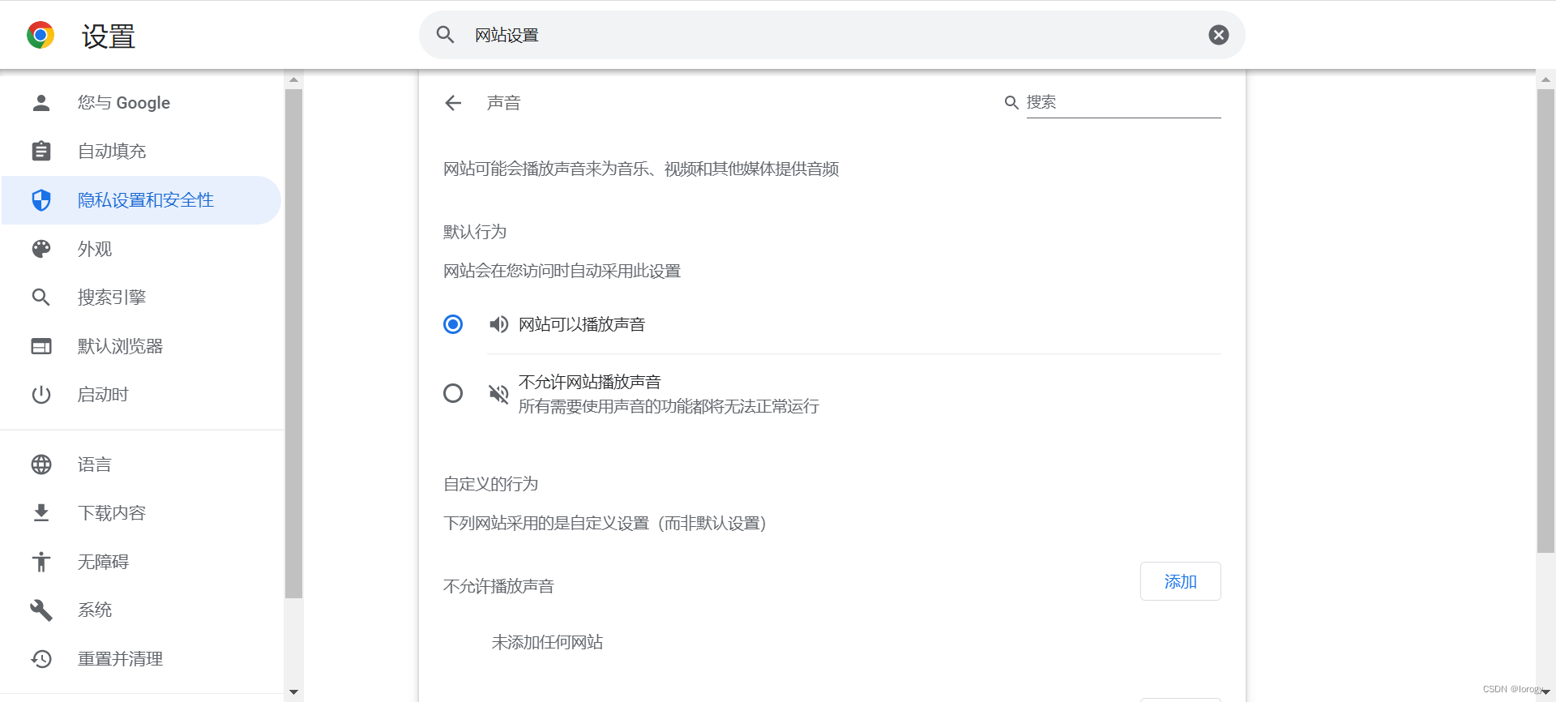The height and width of the screenshot is (702, 1556).
Task: Click the top search box containing 网站设置
Action: tap(831, 35)
